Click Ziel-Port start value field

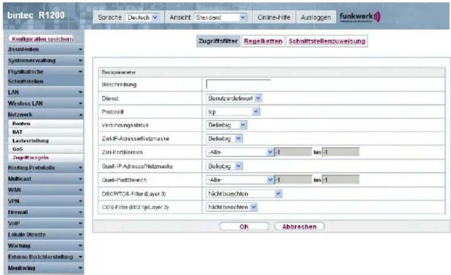click(x=293, y=152)
